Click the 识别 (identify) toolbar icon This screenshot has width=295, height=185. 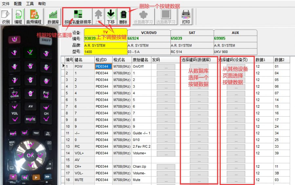[6, 17]
